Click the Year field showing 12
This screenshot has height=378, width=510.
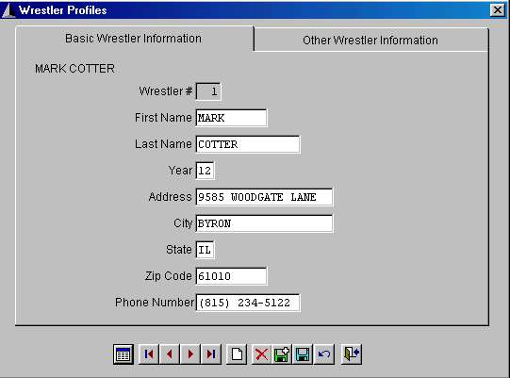pos(205,171)
